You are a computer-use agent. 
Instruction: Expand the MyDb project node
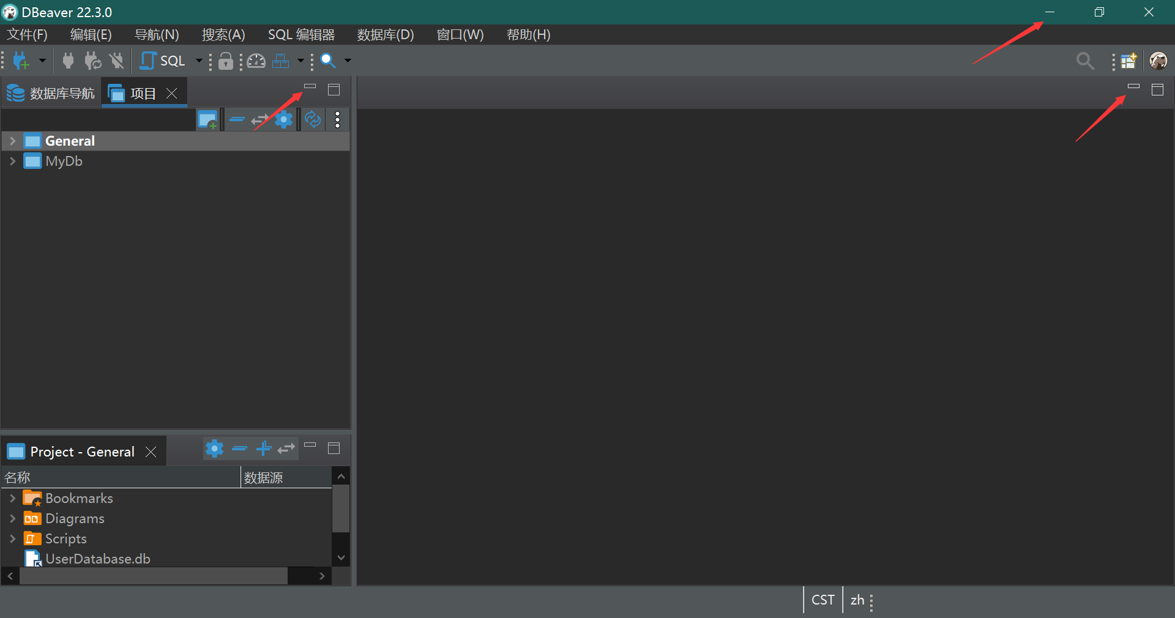click(12, 161)
